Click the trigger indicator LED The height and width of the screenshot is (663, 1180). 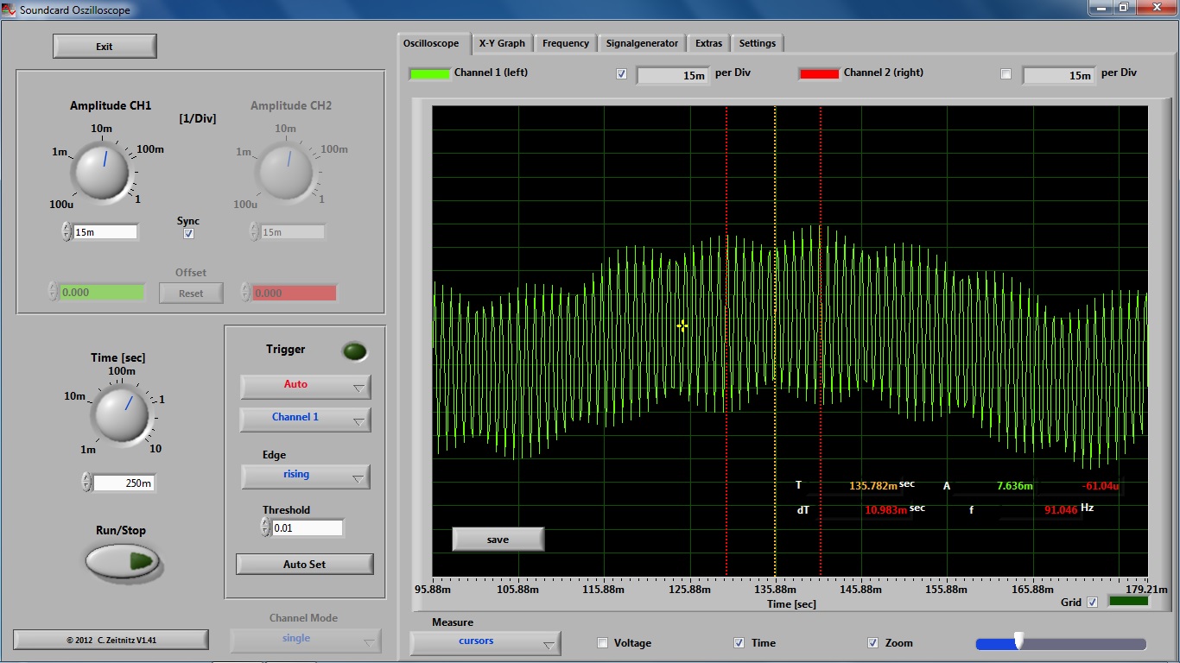[354, 351]
